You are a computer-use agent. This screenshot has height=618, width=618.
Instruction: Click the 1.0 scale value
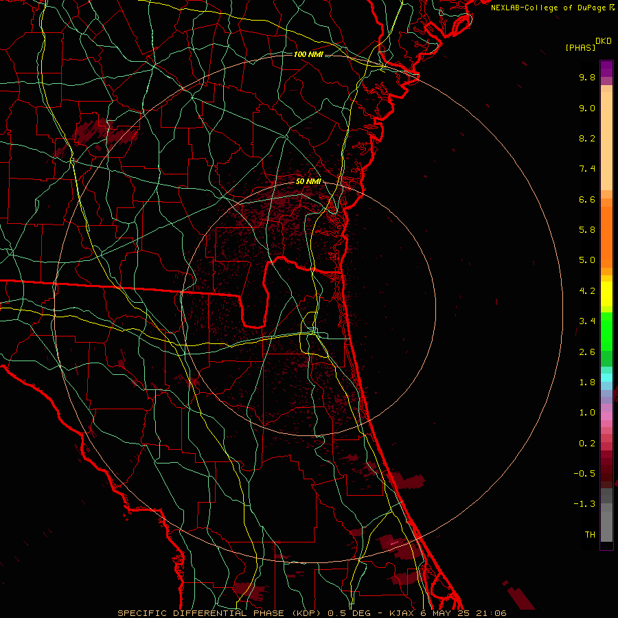[x=587, y=413]
